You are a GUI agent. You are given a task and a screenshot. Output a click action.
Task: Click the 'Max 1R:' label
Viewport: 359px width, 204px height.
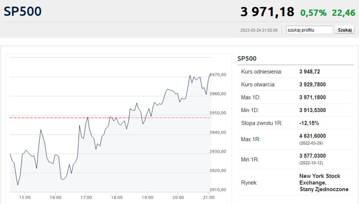pos(251,139)
